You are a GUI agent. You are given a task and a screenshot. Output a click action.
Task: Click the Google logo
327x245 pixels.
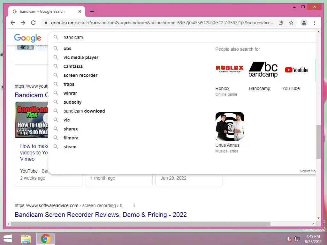pos(27,38)
